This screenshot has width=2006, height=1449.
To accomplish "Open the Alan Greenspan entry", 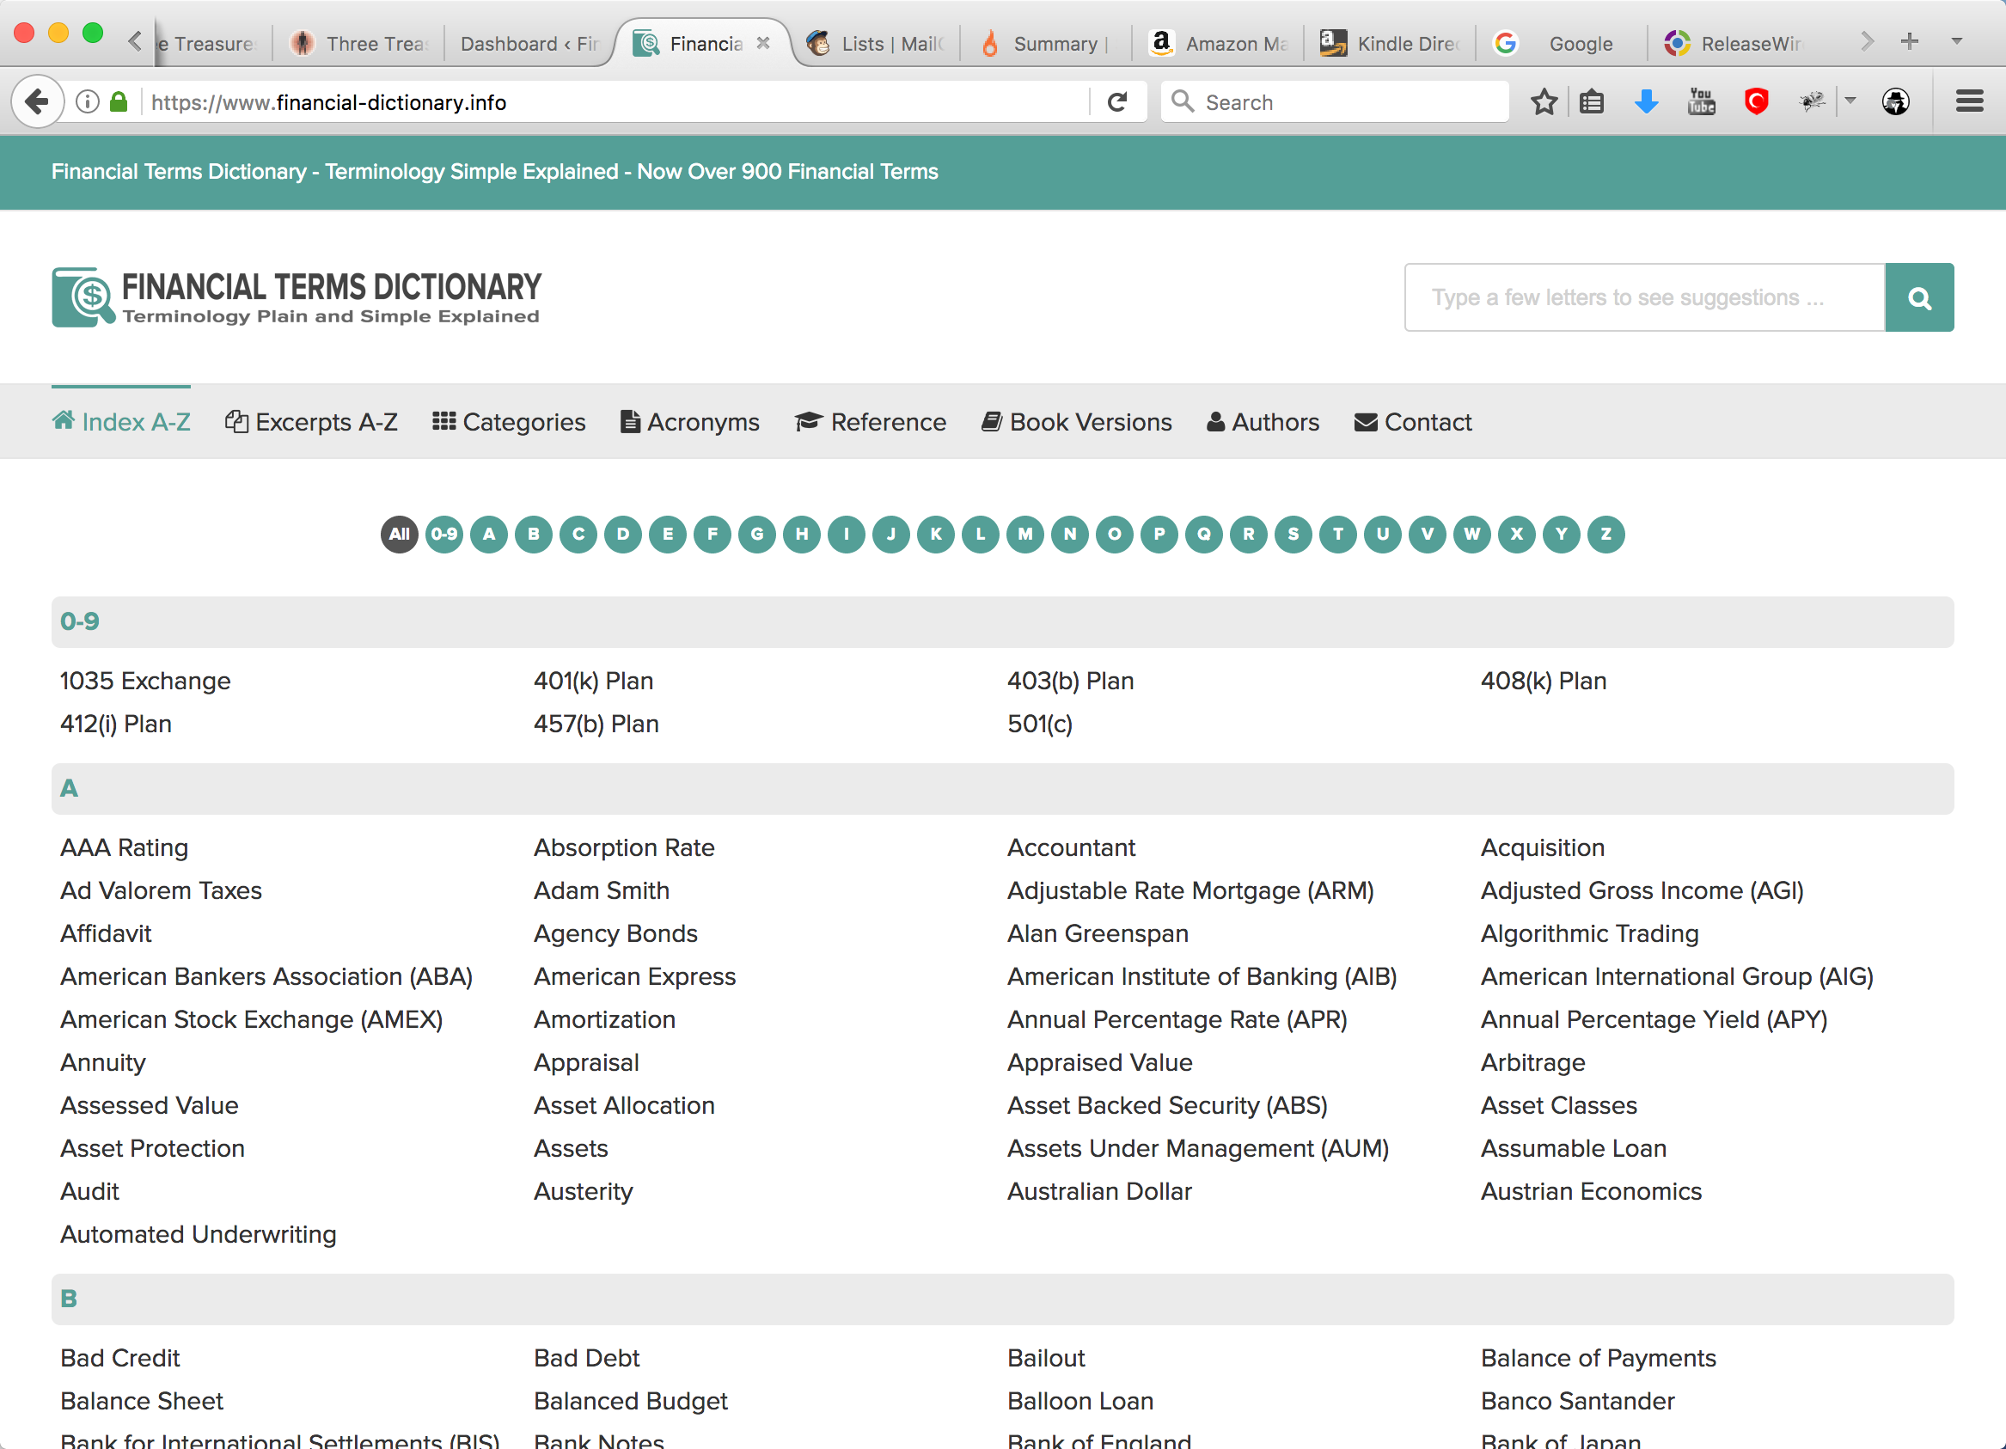I will tap(1098, 933).
